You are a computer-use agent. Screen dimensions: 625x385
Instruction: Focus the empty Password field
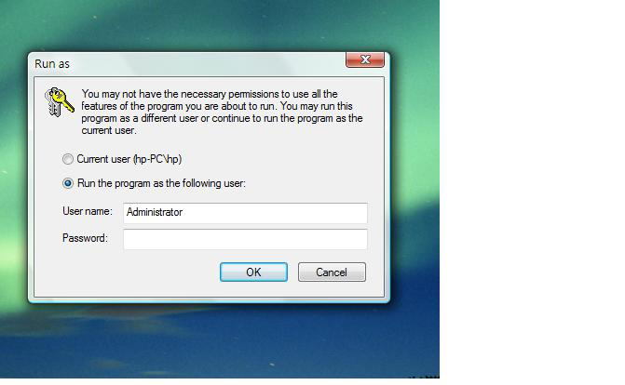click(x=245, y=239)
